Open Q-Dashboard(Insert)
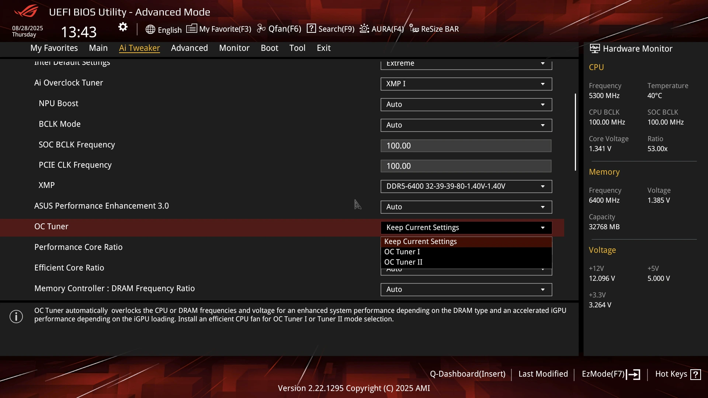This screenshot has height=398, width=708. tap(468, 374)
